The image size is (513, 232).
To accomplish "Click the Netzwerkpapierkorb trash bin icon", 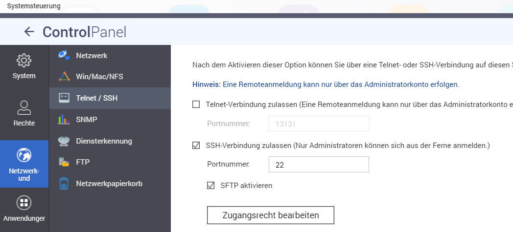I will pos(64,184).
